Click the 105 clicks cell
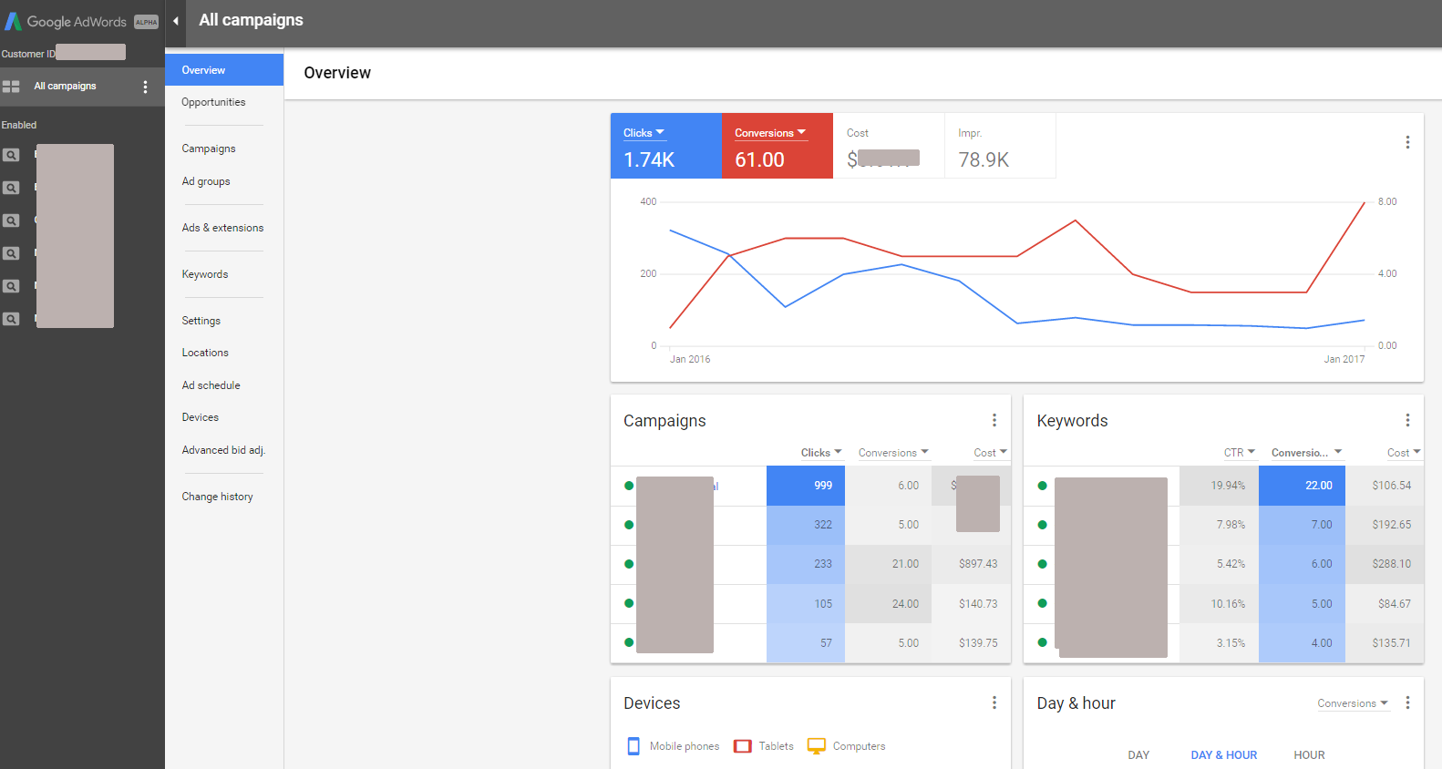 [x=806, y=604]
